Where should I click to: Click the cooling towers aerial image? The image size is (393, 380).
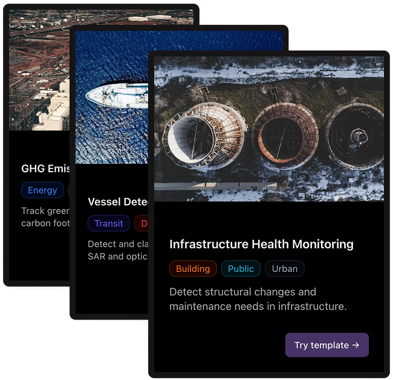coord(269,129)
